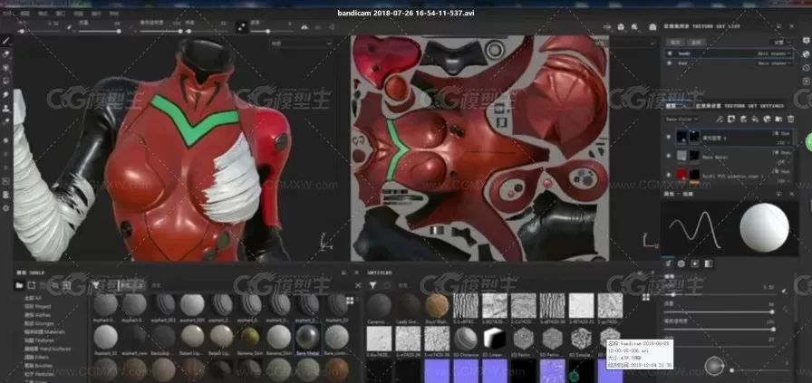This screenshot has width=812, height=383.
Task: Select the Clone stamp tool
Action: coord(6,108)
